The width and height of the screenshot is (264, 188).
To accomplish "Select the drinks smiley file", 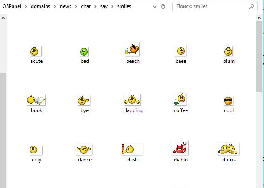I will coord(228,149).
